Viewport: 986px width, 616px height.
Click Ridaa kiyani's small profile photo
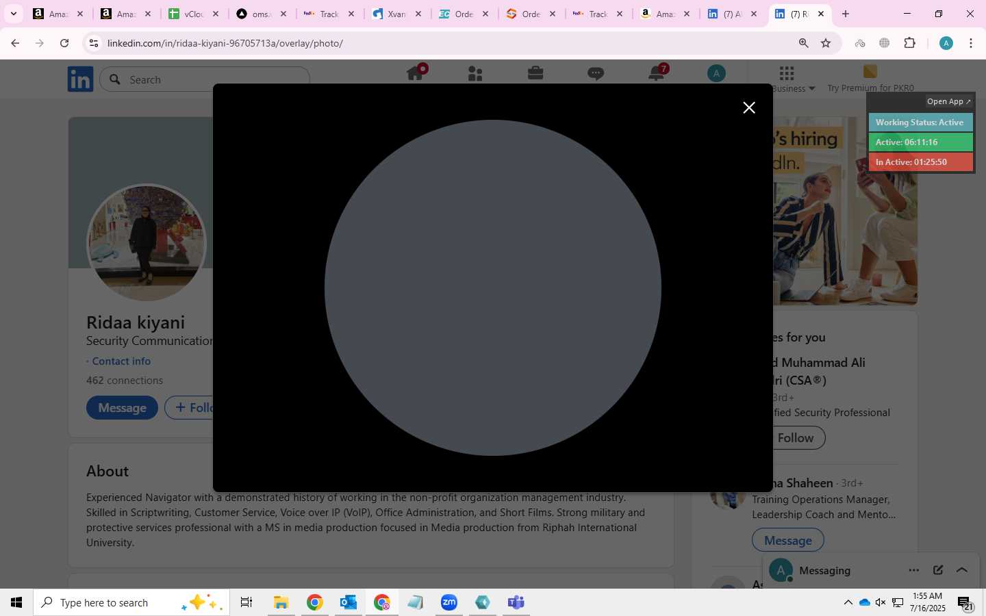point(147,242)
